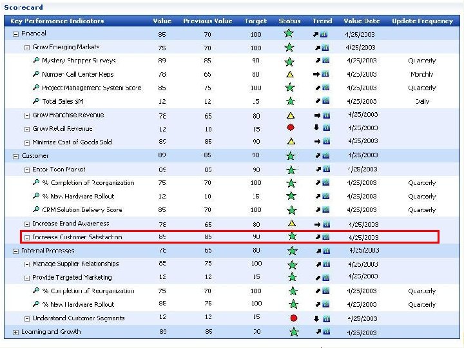Expand Manage Supplier Relationships objective
464x348 pixels.
(x=27, y=265)
